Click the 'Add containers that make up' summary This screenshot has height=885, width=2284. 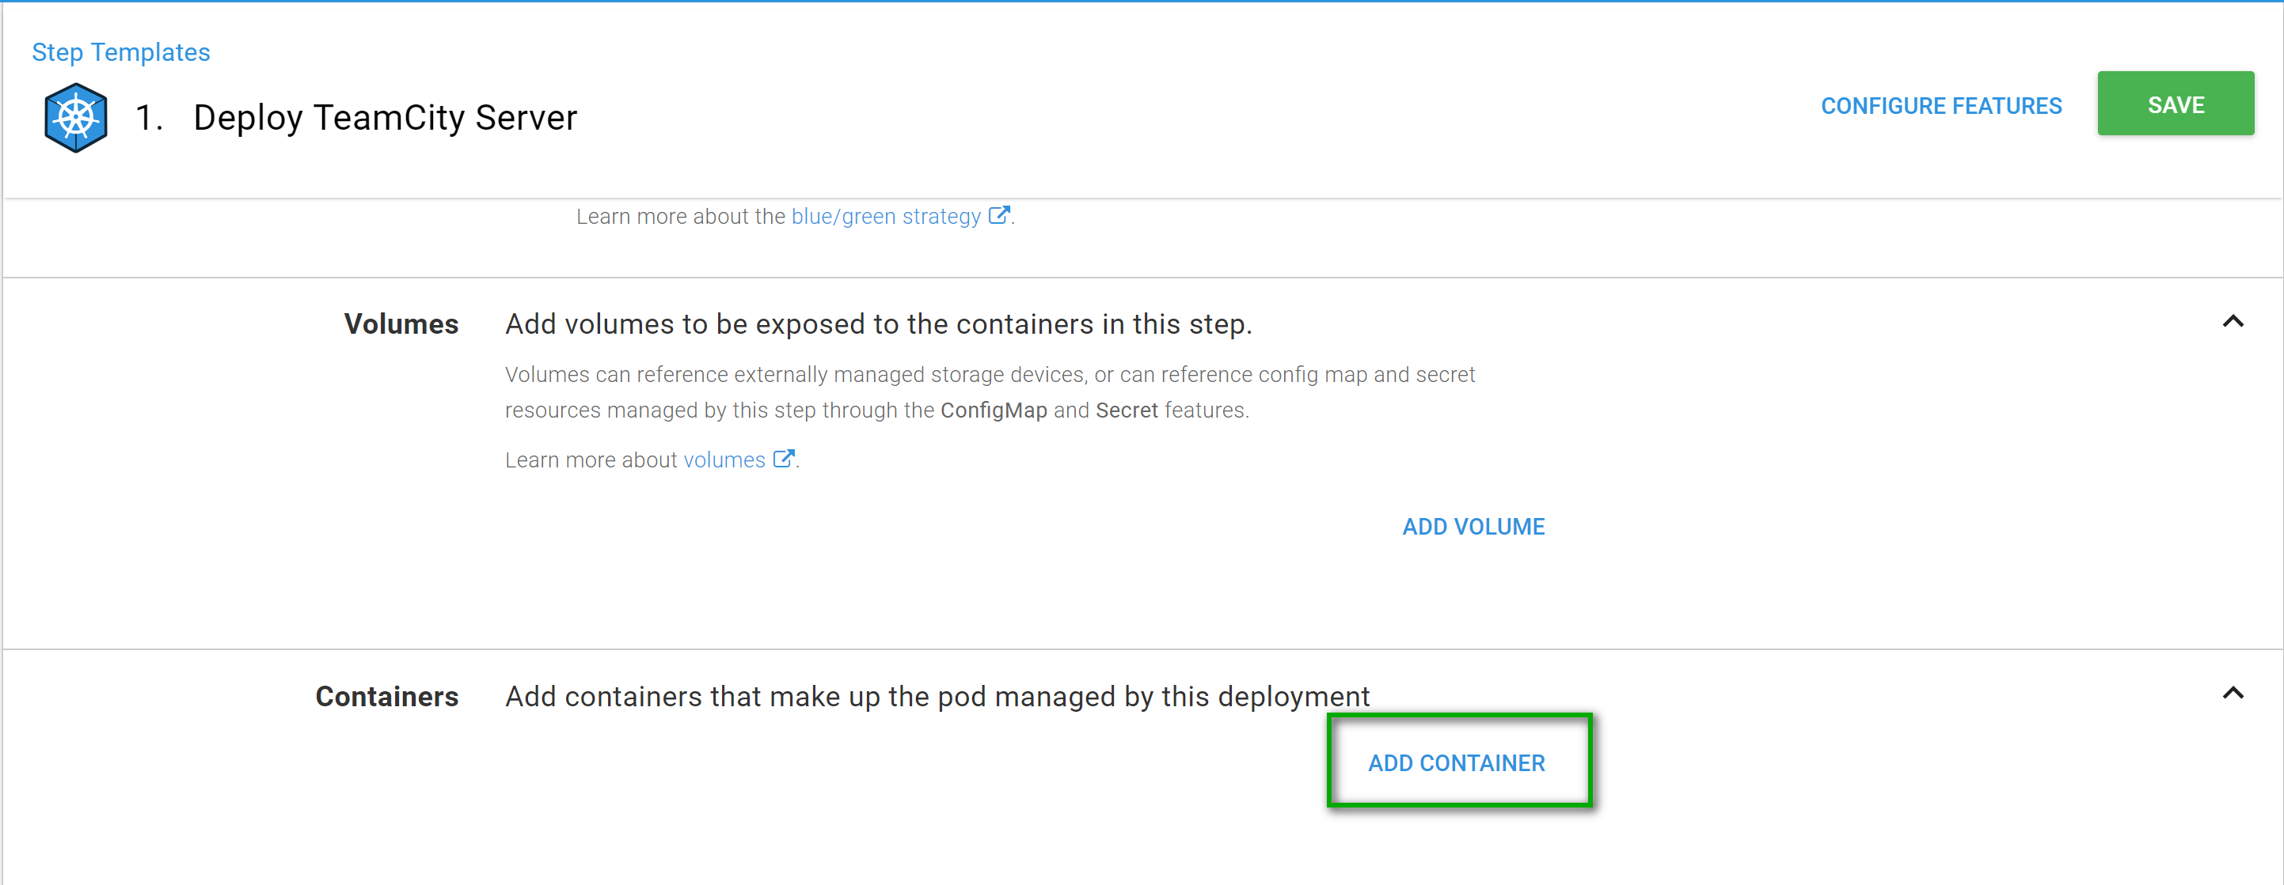coord(937,696)
